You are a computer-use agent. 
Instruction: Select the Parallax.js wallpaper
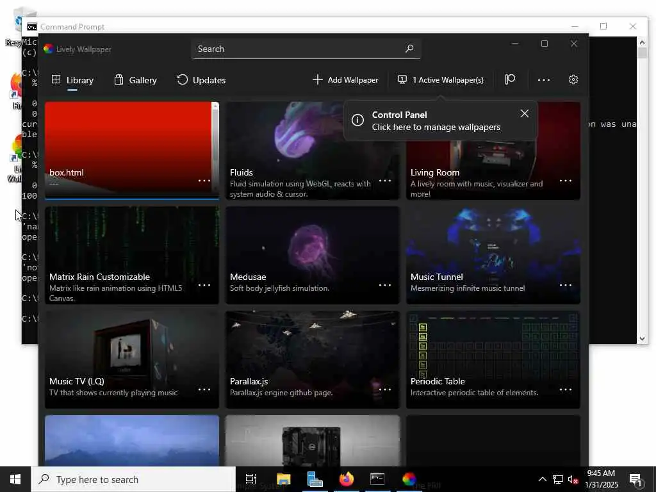click(x=313, y=360)
